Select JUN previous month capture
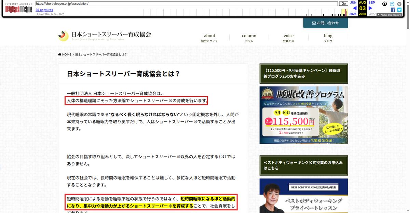Screen dimensions: 410x213 (353, 2)
